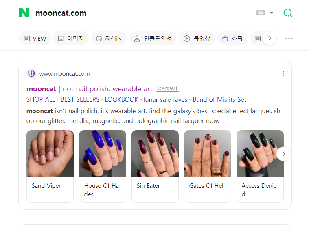Open the 인플루언서 tab

(153, 38)
